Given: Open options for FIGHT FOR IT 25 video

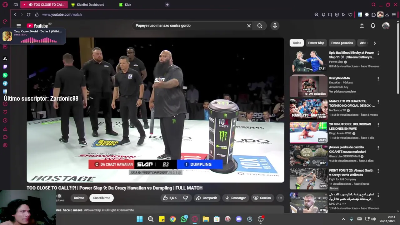Looking at the screenshot, I should pos(378,171).
